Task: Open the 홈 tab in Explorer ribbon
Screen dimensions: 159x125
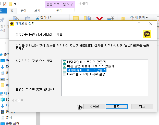Action: coord(12,10)
